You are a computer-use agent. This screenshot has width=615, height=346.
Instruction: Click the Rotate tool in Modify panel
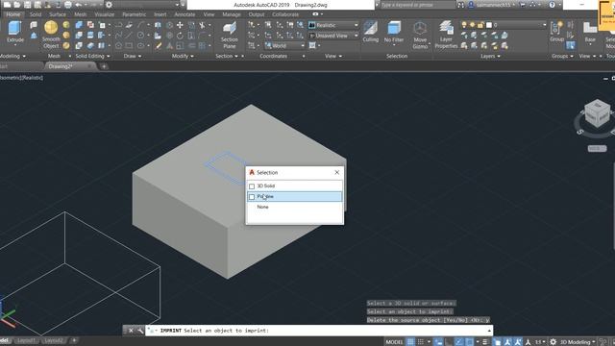click(x=180, y=36)
